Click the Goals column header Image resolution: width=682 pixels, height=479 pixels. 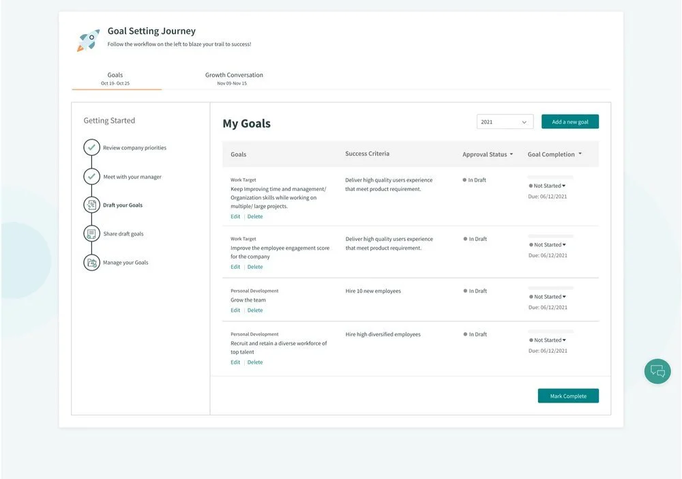[238, 154]
